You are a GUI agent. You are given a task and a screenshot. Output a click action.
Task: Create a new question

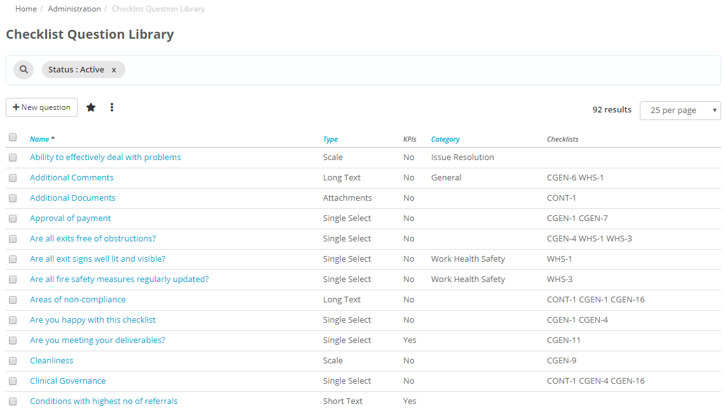click(x=41, y=107)
